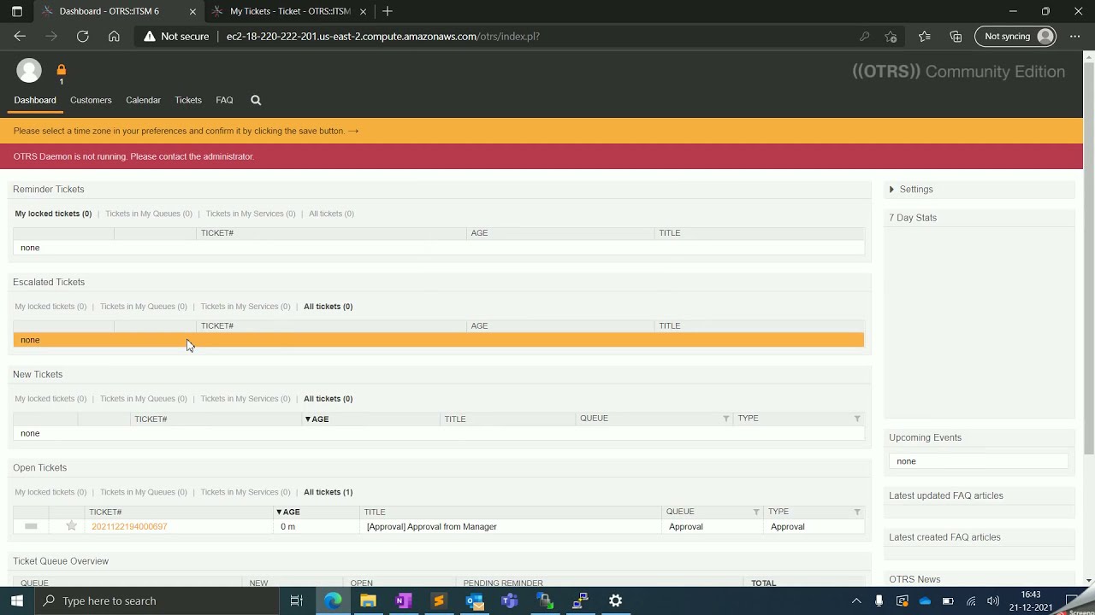Open Sublime Text from the taskbar

(x=439, y=600)
